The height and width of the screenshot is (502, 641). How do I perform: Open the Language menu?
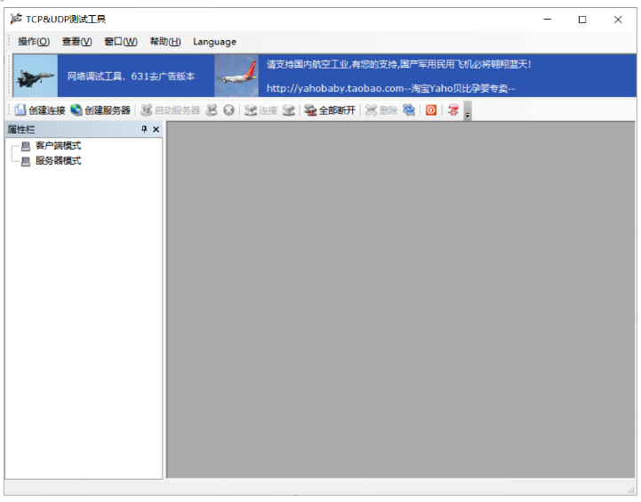[x=214, y=42]
